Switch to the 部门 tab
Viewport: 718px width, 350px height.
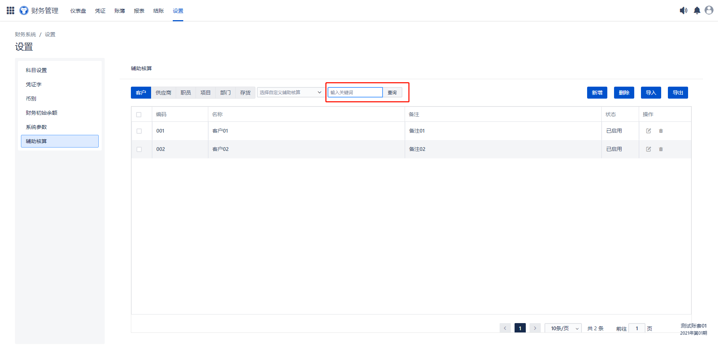(225, 93)
